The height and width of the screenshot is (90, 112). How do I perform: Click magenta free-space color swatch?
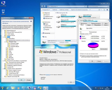point(80,38)
